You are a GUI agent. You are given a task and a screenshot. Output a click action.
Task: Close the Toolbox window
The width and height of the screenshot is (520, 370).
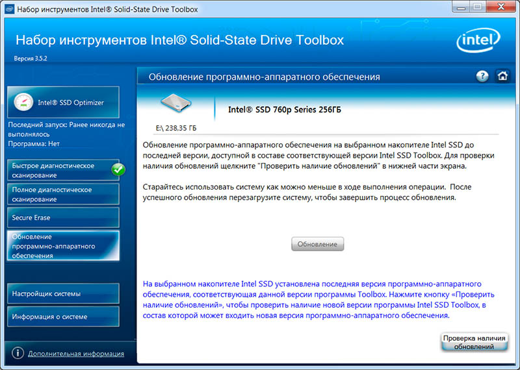pos(501,7)
